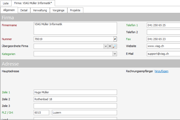Screen dimensions: 180x120
Task: Select the Firma: VIAG Müller Informatik tab
Action: (33, 3)
